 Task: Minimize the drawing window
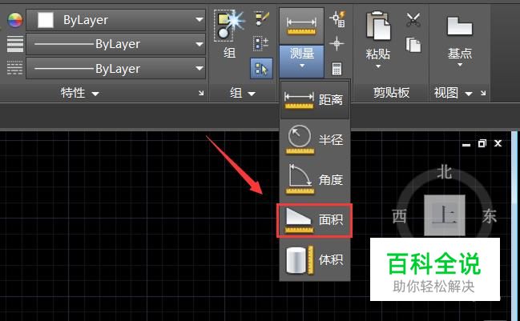pyautogui.click(x=466, y=144)
